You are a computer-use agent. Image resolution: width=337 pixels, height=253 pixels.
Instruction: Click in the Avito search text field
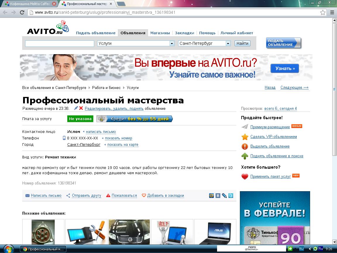point(60,43)
